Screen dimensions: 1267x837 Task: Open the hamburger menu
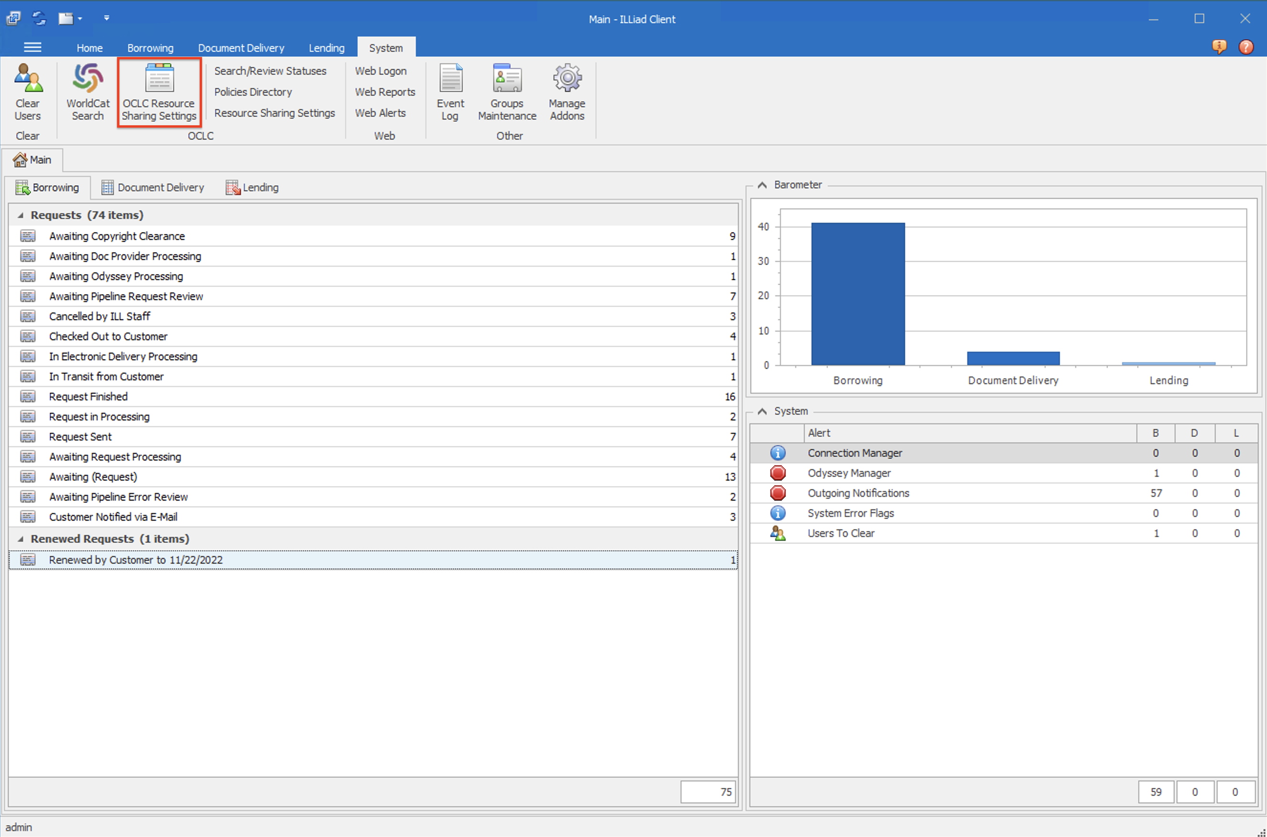click(x=32, y=47)
